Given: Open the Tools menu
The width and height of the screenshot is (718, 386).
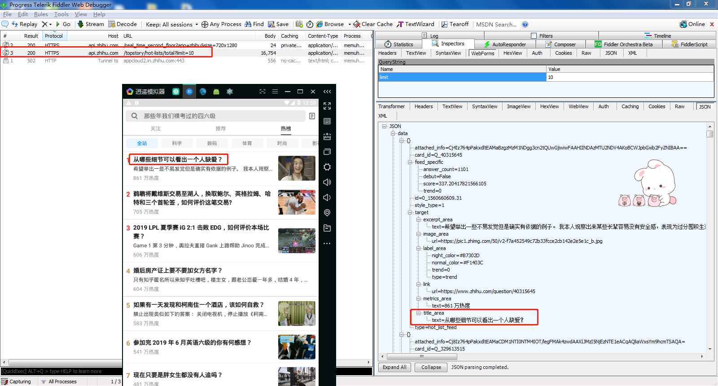Looking at the screenshot, I should point(61,14).
